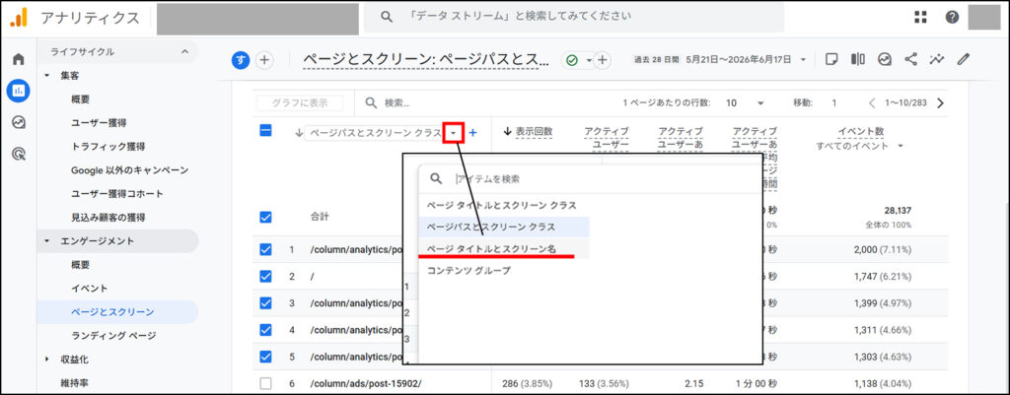Collapse the ライフサイクル section
This screenshot has width=1010, height=395.
coord(184,51)
